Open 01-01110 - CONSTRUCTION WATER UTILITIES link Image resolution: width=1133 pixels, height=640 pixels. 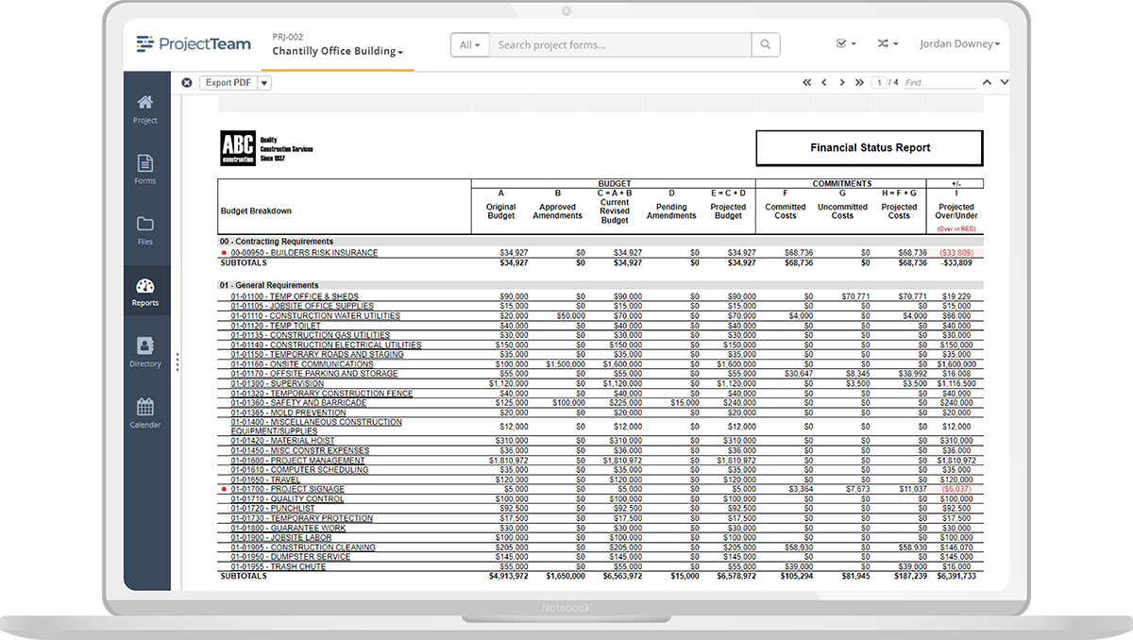pyautogui.click(x=315, y=316)
